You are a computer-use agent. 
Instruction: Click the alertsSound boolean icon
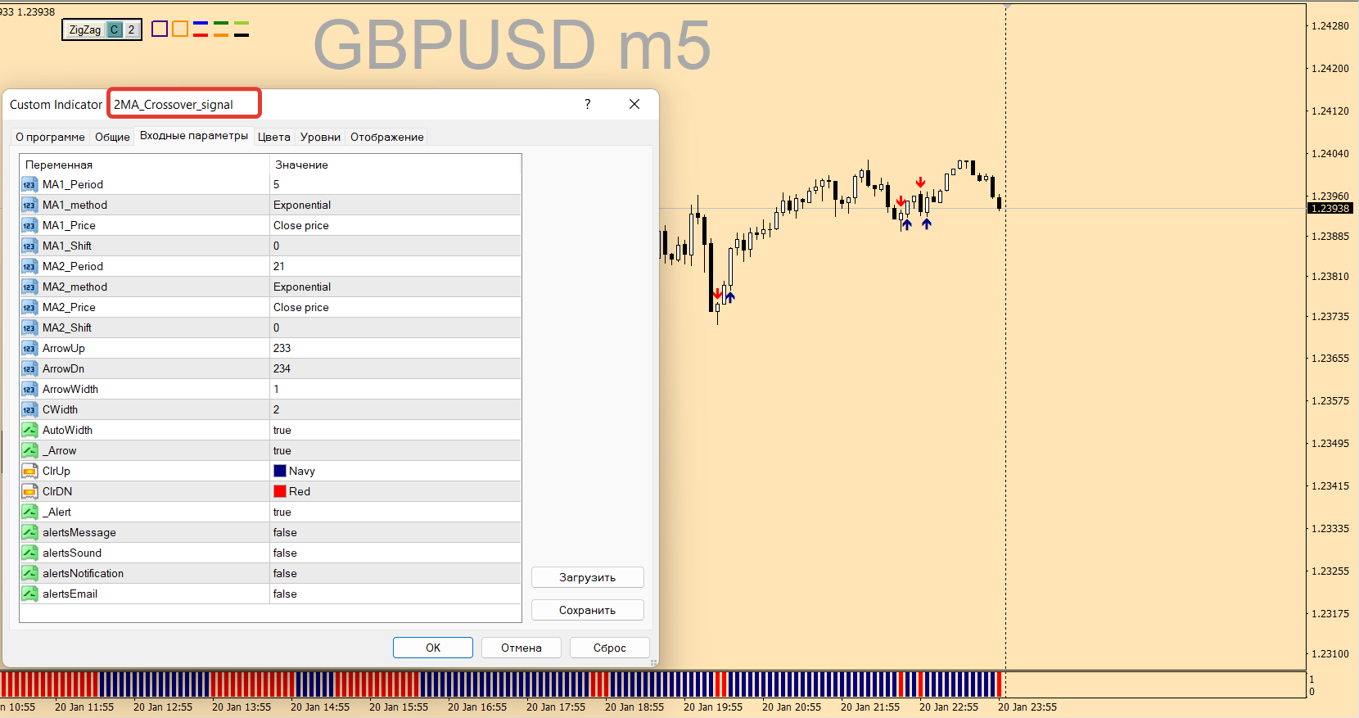29,553
